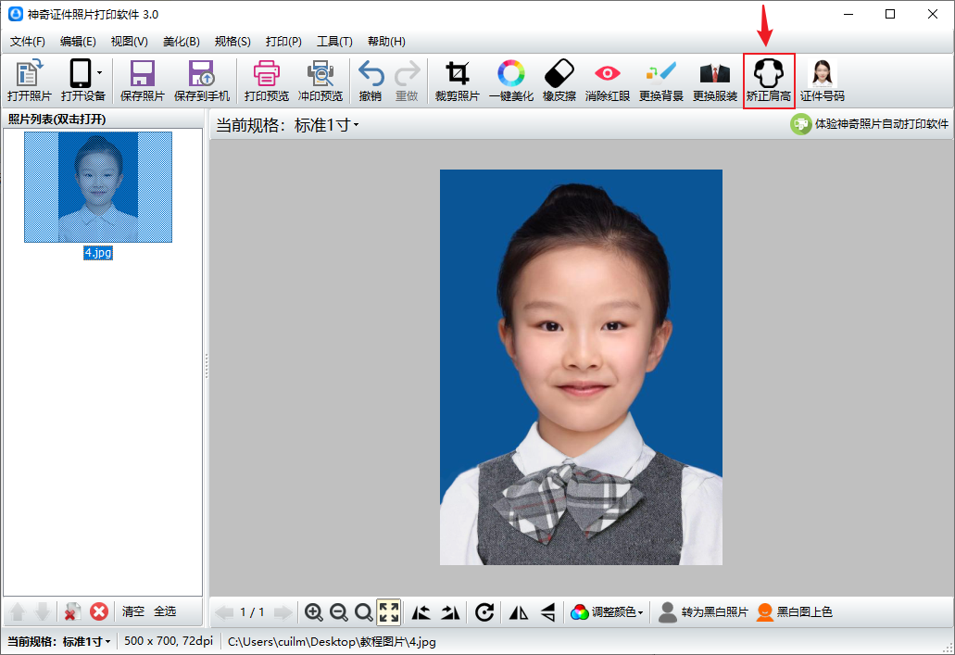The image size is (955, 655).
Task: Open the 更换背景 background changer
Action: click(660, 81)
